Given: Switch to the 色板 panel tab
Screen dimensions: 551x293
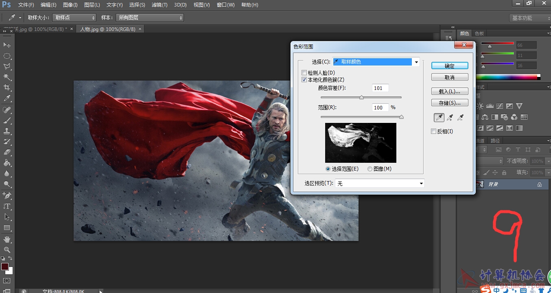Looking at the screenshot, I should pos(479,33).
